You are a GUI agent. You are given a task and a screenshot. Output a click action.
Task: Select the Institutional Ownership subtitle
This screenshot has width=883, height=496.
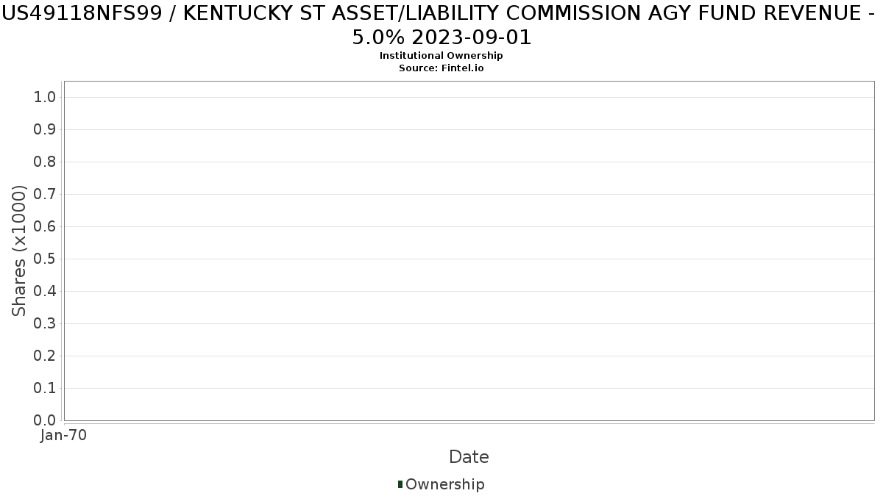coord(441,56)
